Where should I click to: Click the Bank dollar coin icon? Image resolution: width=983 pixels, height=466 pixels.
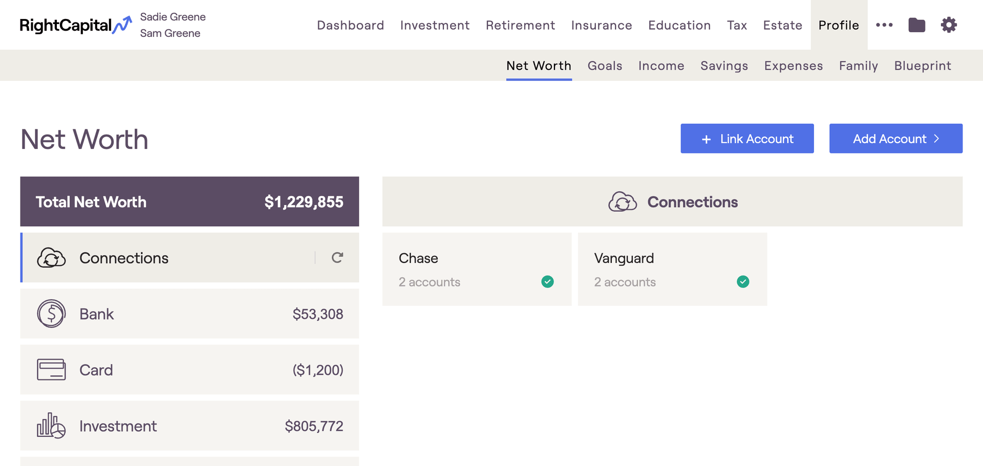pyautogui.click(x=51, y=314)
